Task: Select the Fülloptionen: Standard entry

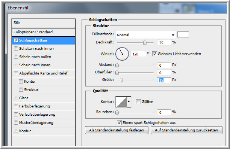Action: coord(44,32)
